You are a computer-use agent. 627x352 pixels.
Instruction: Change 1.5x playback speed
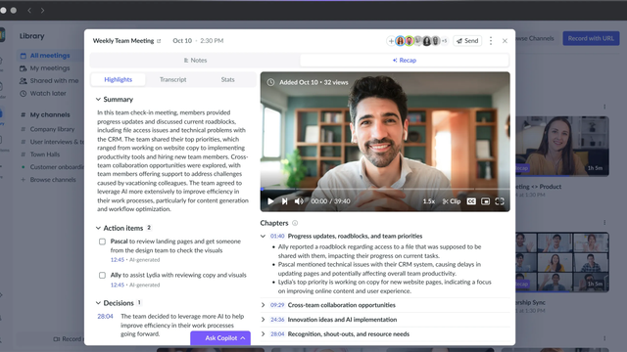point(429,201)
